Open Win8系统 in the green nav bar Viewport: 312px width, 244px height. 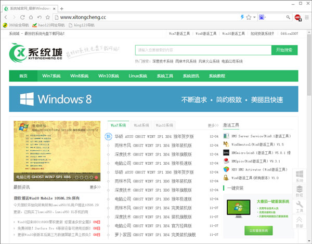pos(79,76)
